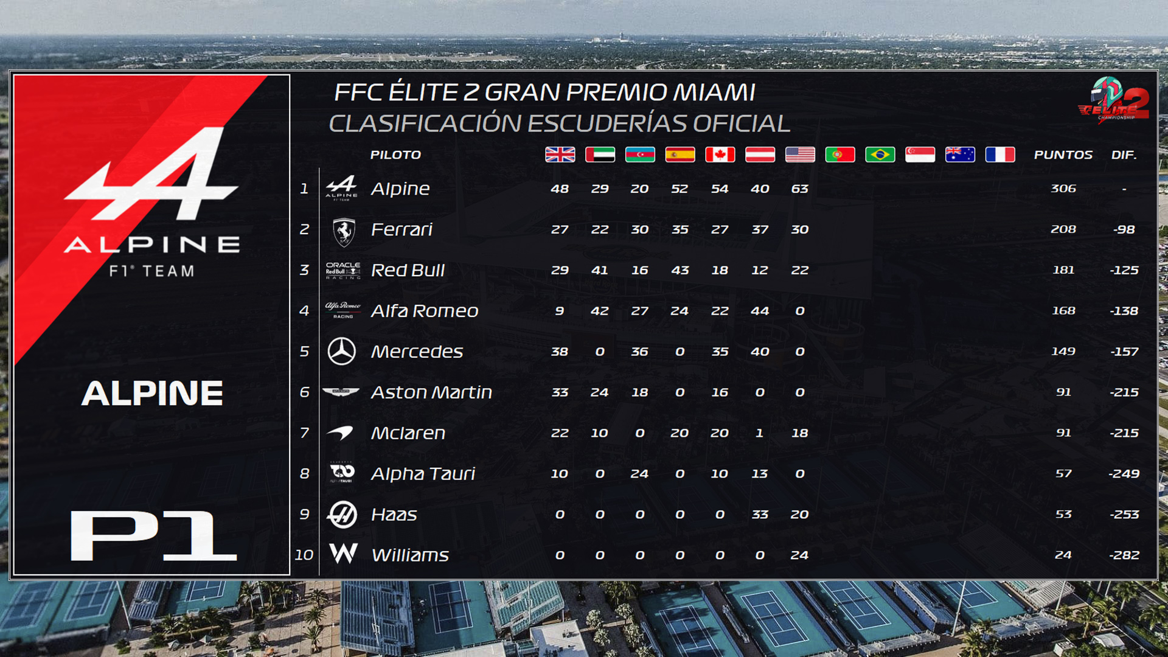Click the USA flag icon
Viewport: 1168px width, 657px height.
click(800, 155)
